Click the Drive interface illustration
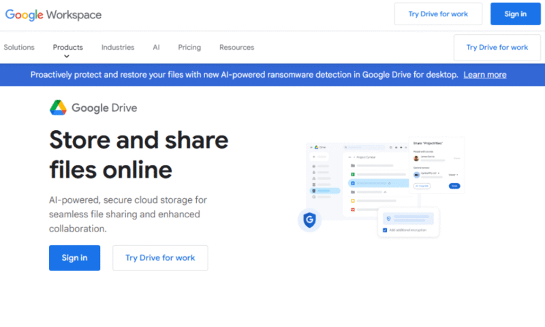The image size is (545, 327). pos(381,187)
